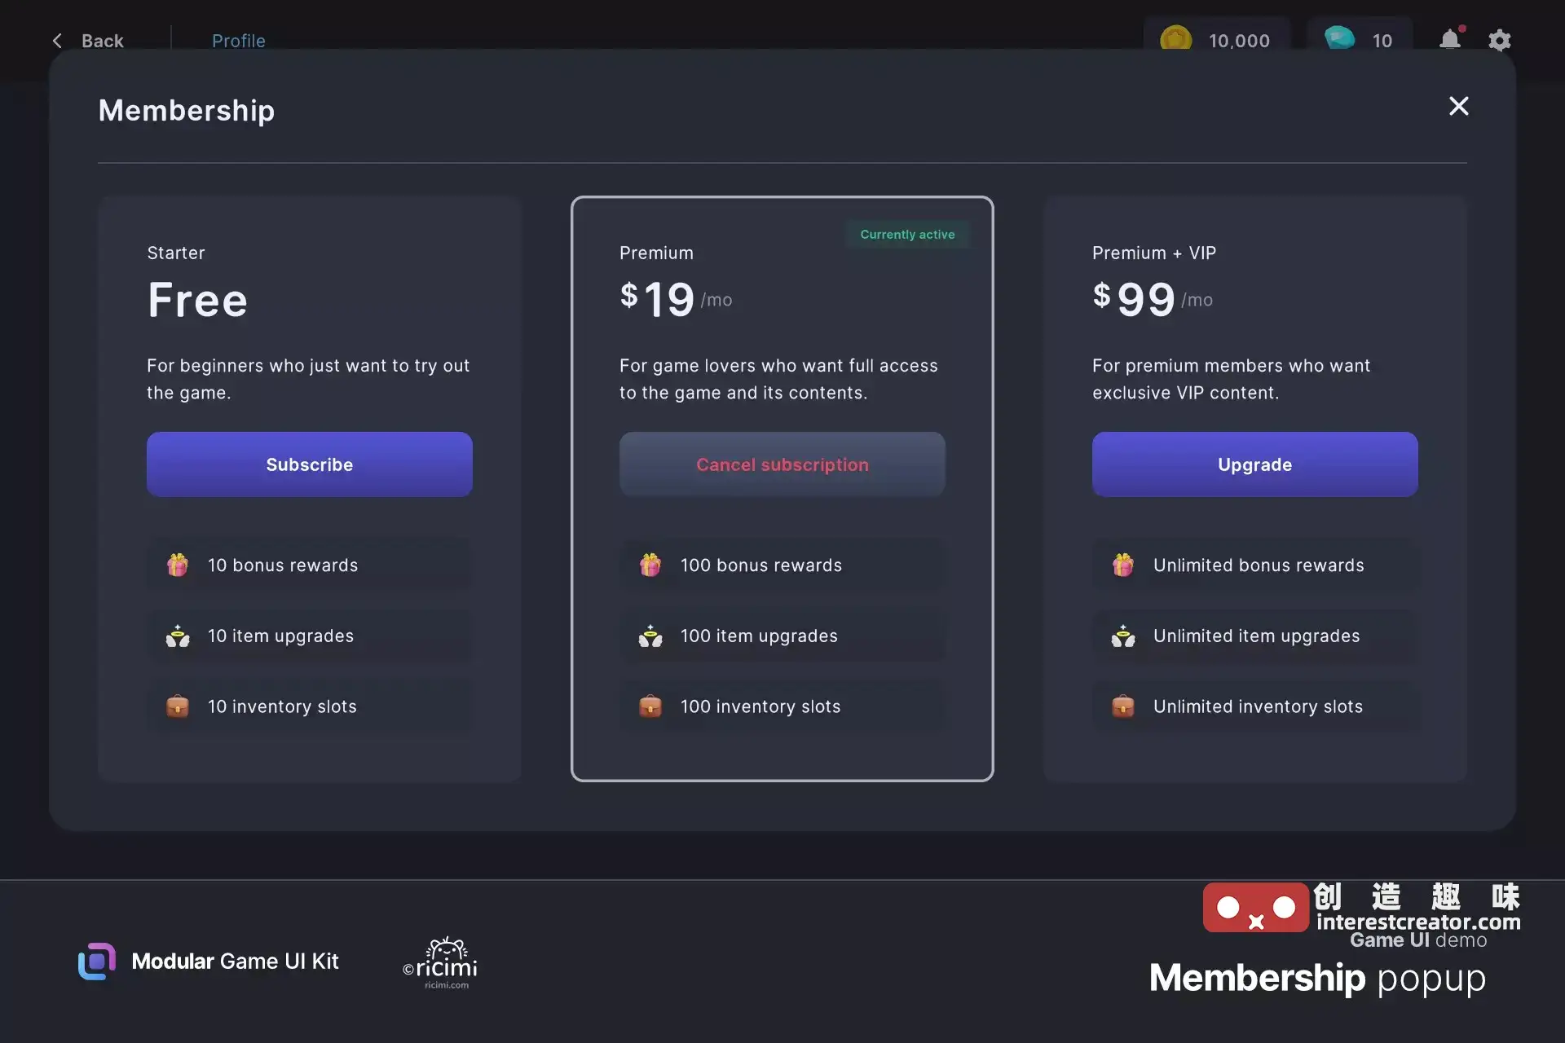The image size is (1565, 1043).
Task: Click the briefcase icon for 100 inventory slots
Action: click(x=650, y=706)
